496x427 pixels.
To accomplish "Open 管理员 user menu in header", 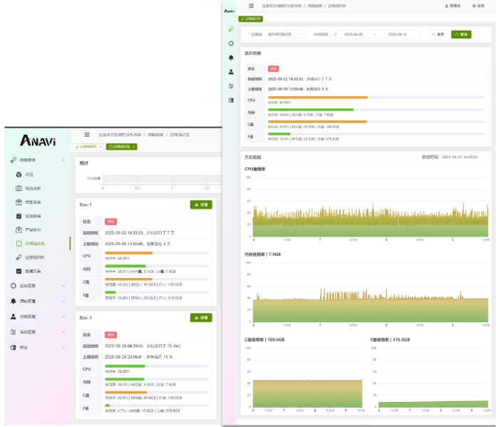I will click(x=453, y=6).
